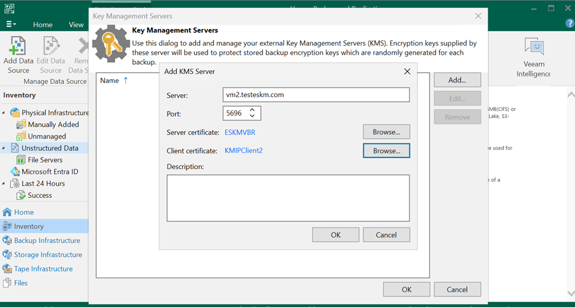Click the Microsoft Entra ID icon

(15, 172)
